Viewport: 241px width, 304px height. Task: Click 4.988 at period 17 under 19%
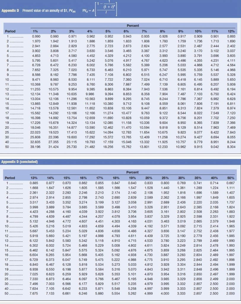pos(132,260)
